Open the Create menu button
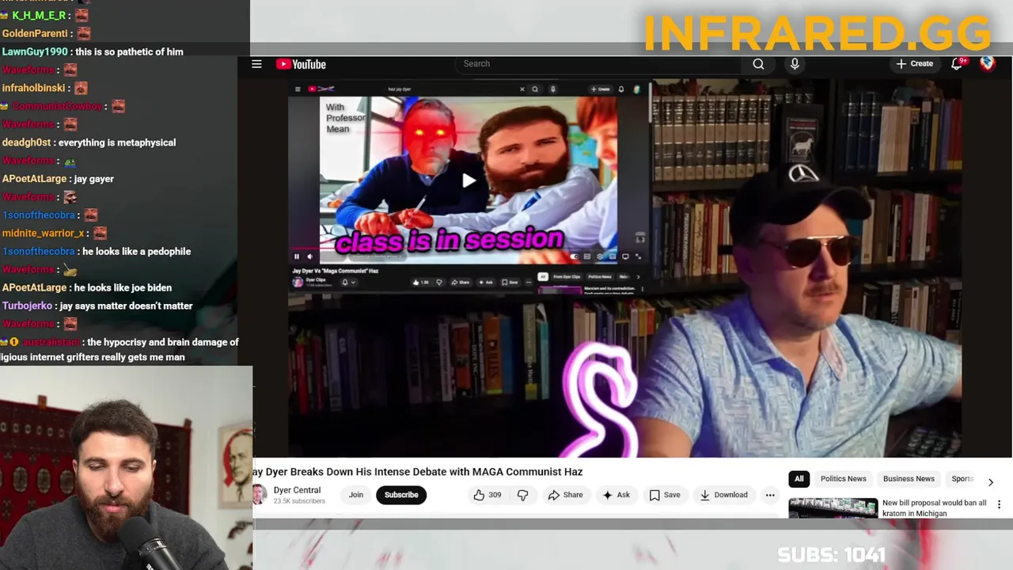The image size is (1013, 570). (x=915, y=64)
